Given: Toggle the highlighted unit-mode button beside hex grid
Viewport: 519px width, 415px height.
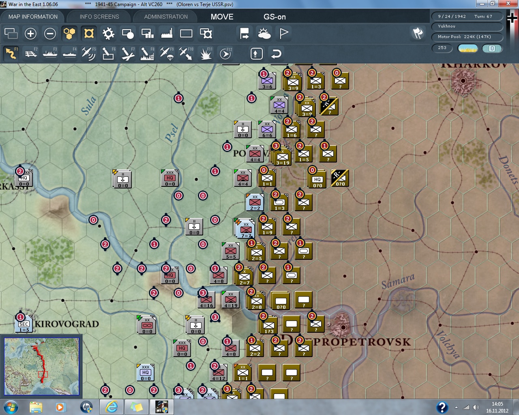Looking at the screenshot, I should 89,34.
